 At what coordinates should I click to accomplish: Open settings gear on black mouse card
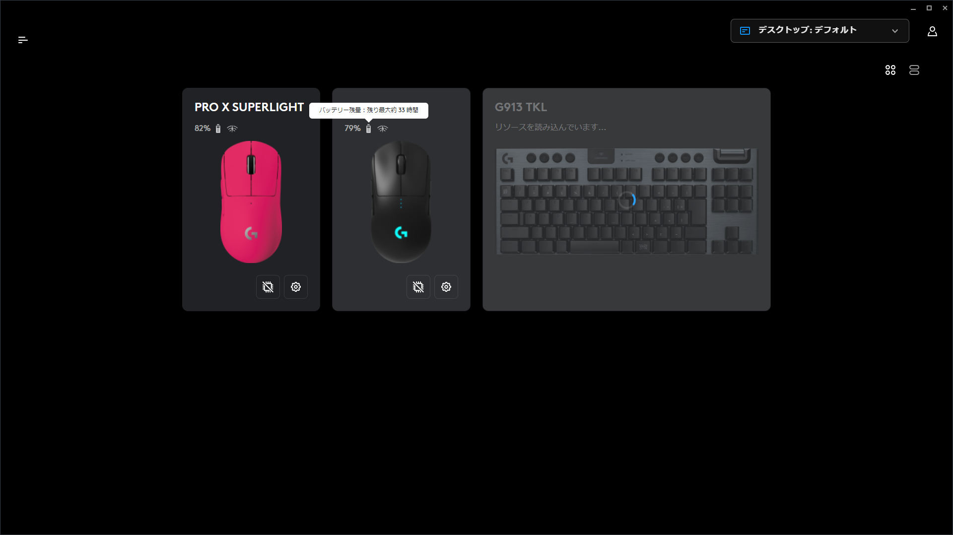click(446, 287)
